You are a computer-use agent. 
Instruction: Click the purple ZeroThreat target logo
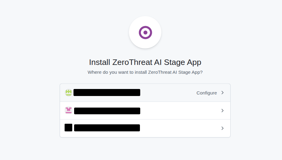click(x=145, y=32)
